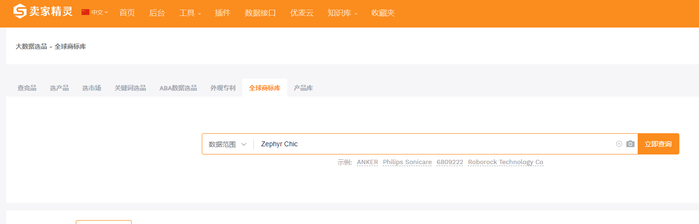
Task: Click the Roborock Technology Co example
Action: tap(506, 162)
